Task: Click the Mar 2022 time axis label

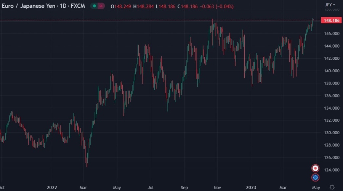Action: (x=83, y=188)
